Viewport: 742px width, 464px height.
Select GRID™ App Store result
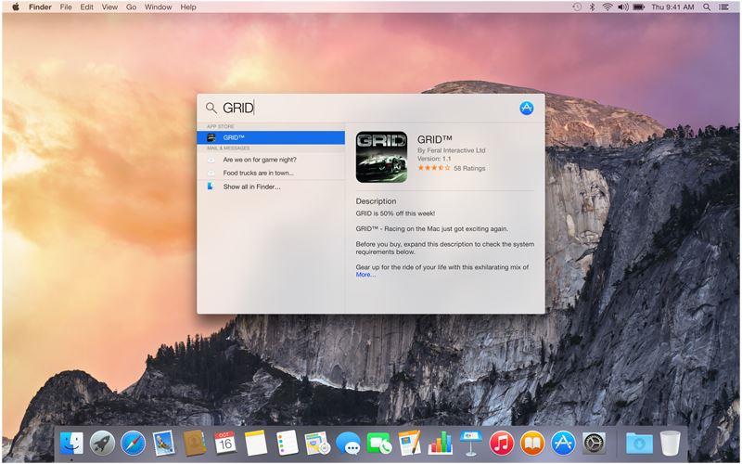point(271,137)
